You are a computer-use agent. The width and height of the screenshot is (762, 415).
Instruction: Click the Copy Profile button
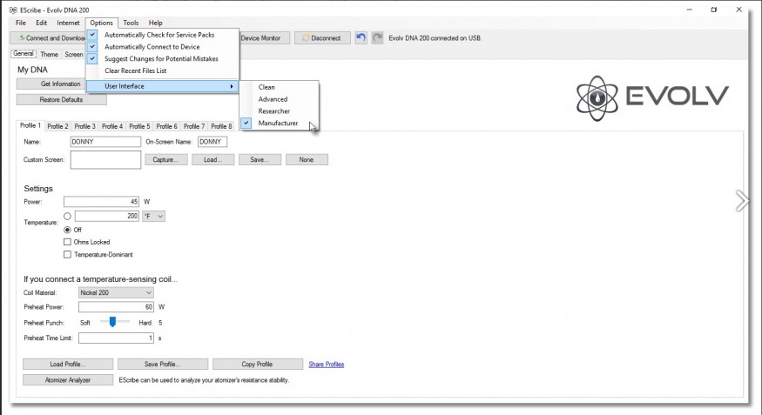tap(258, 364)
